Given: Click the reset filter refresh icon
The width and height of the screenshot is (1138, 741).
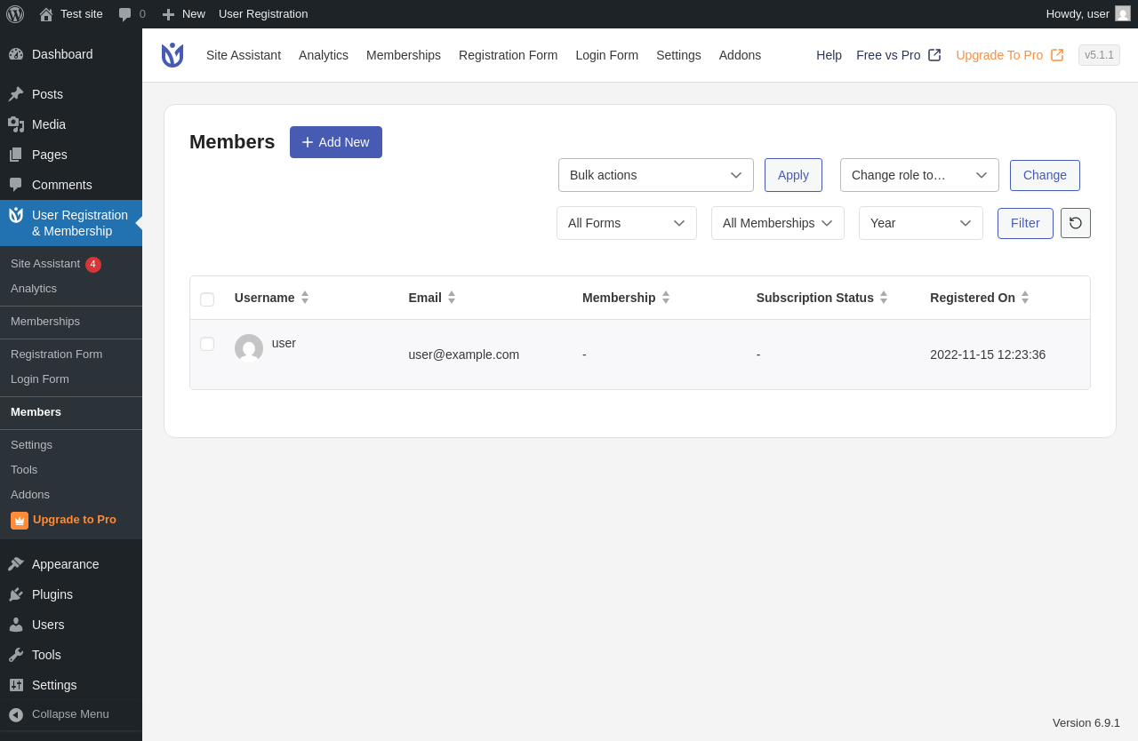Looking at the screenshot, I should (x=1076, y=223).
